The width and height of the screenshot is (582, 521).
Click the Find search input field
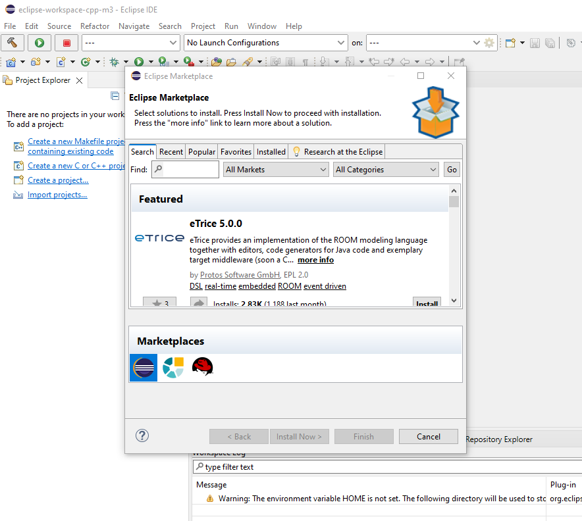(x=185, y=170)
